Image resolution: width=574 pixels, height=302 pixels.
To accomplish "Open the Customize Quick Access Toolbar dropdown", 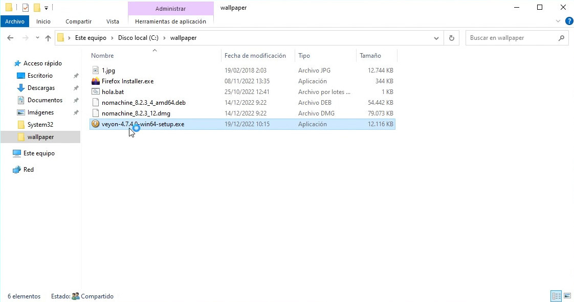I will [46, 8].
